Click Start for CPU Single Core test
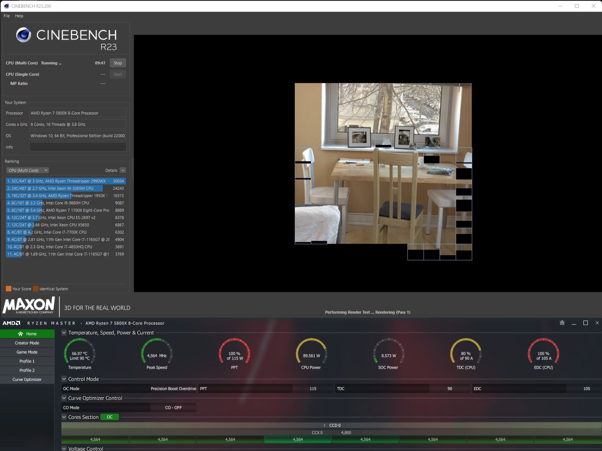Screen dimensions: 602x451 118,74
